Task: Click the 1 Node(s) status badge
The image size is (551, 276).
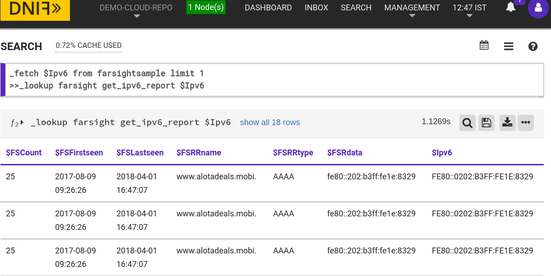Action: 206,7
